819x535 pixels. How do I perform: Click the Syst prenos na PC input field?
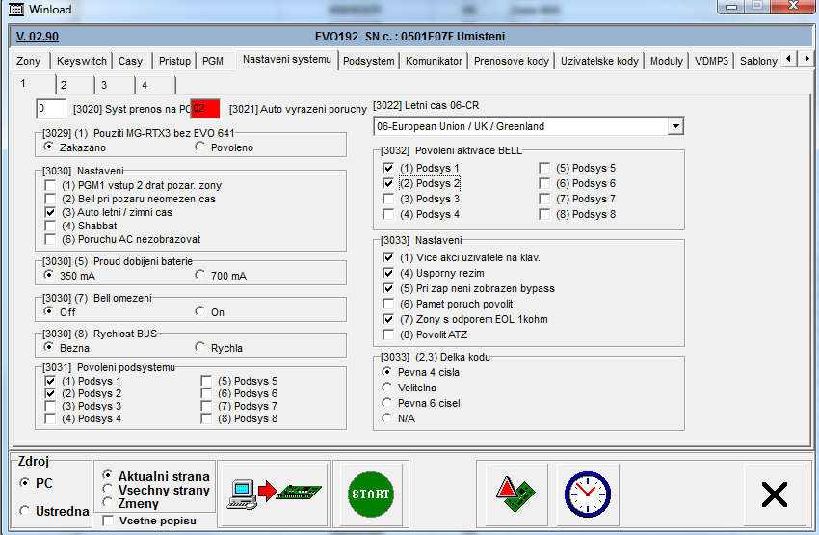(51, 108)
